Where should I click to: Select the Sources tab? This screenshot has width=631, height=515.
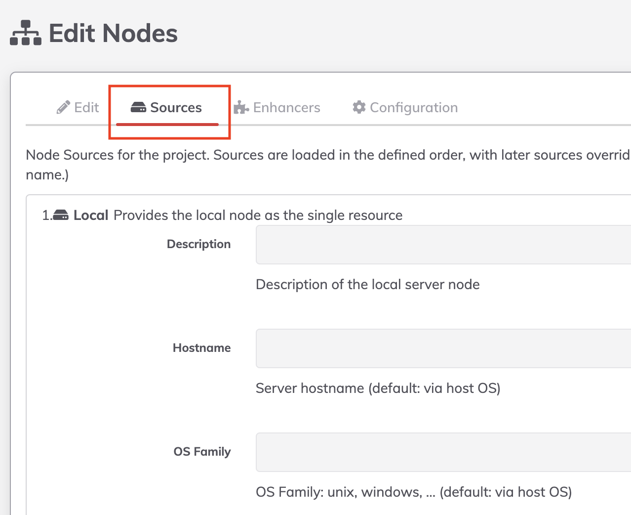click(x=166, y=107)
